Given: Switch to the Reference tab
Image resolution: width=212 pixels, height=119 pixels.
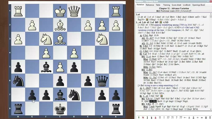Looking at the screenshot, I should coord(150,5).
